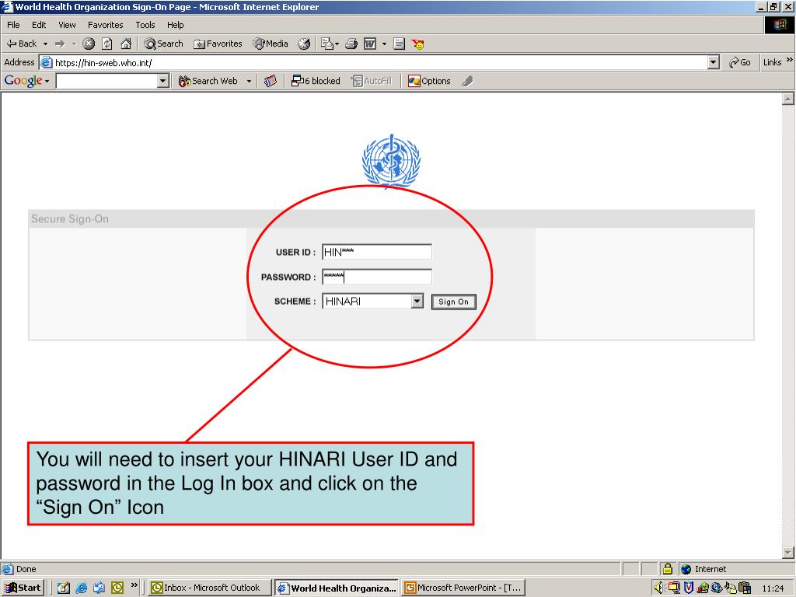Expand the Quick Launch overflow chevron
Image resolution: width=796 pixels, height=597 pixels.
click(134, 585)
